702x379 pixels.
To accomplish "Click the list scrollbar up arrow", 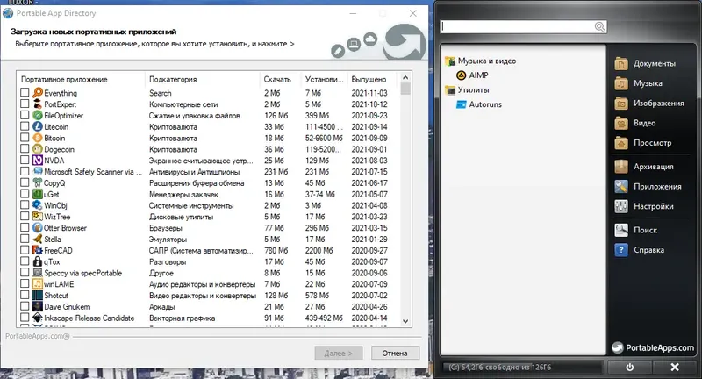I will [x=405, y=77].
